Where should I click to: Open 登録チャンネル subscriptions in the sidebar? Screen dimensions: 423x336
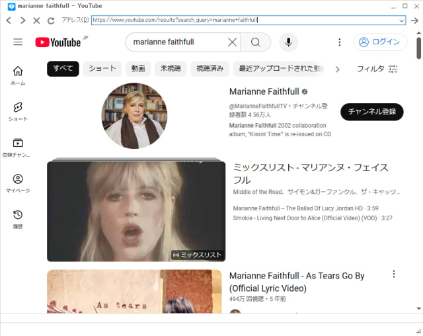point(17,147)
